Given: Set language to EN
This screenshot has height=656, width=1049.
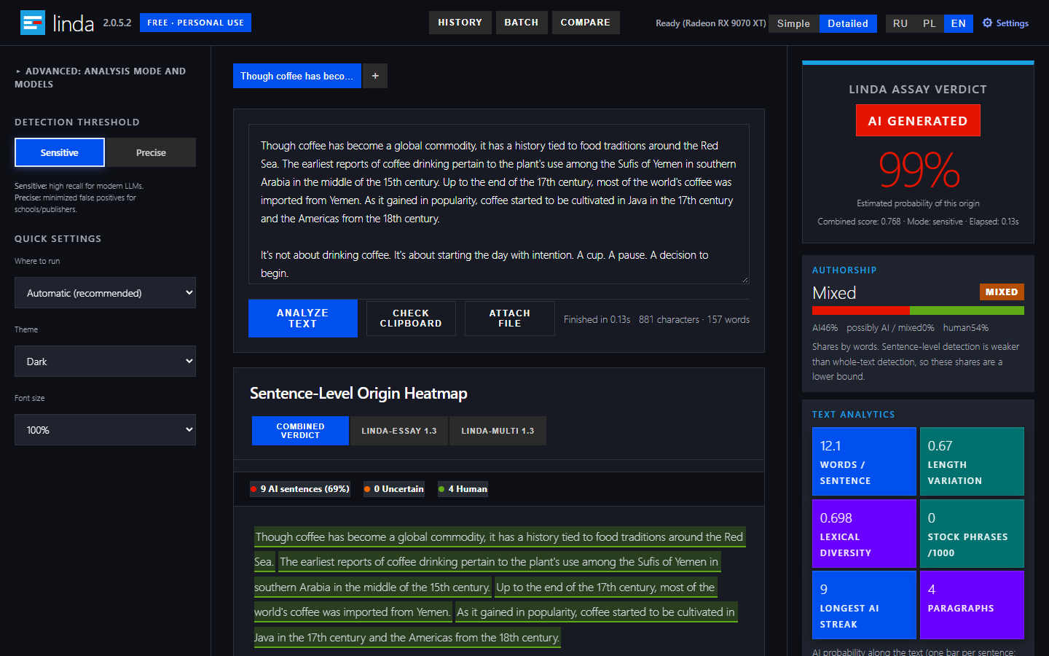Looking at the screenshot, I should tap(959, 23).
